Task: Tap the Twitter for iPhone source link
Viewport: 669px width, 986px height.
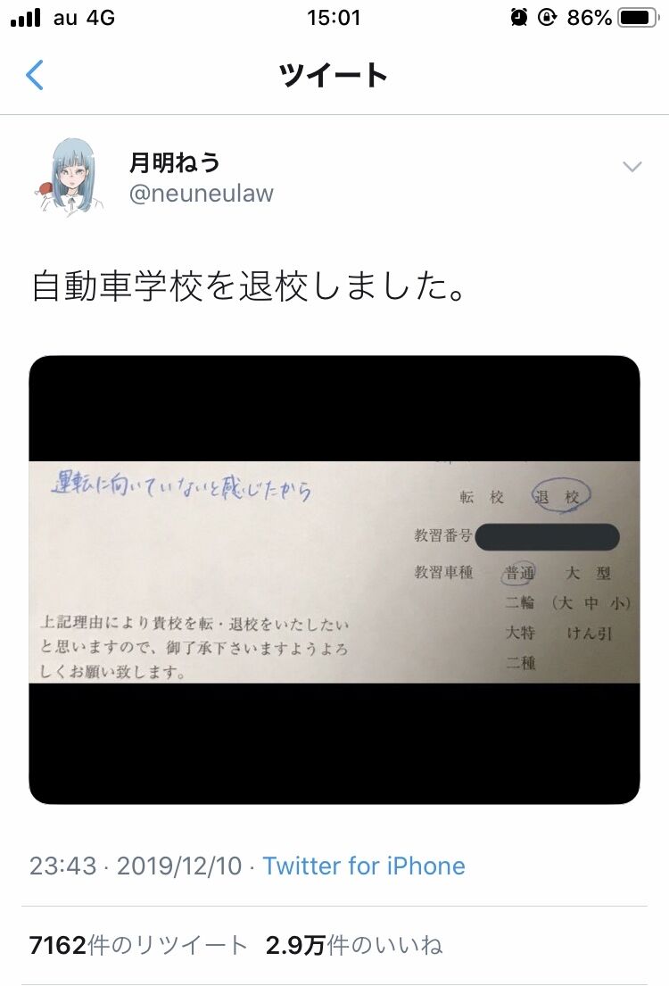Action: coord(363,866)
